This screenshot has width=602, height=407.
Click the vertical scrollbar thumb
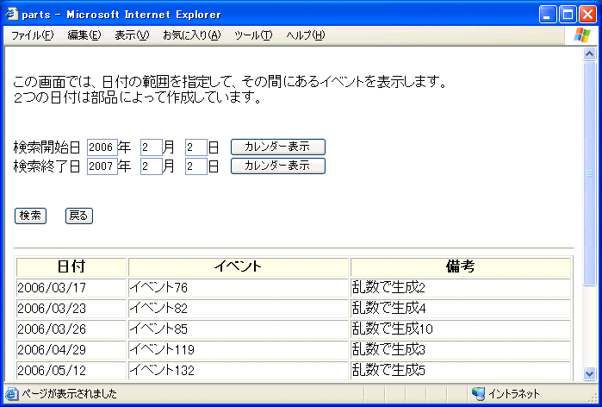coord(589,173)
